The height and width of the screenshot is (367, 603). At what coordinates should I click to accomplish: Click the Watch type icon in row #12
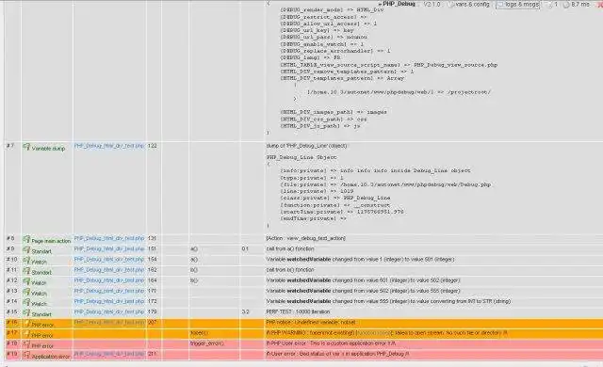coord(26,281)
